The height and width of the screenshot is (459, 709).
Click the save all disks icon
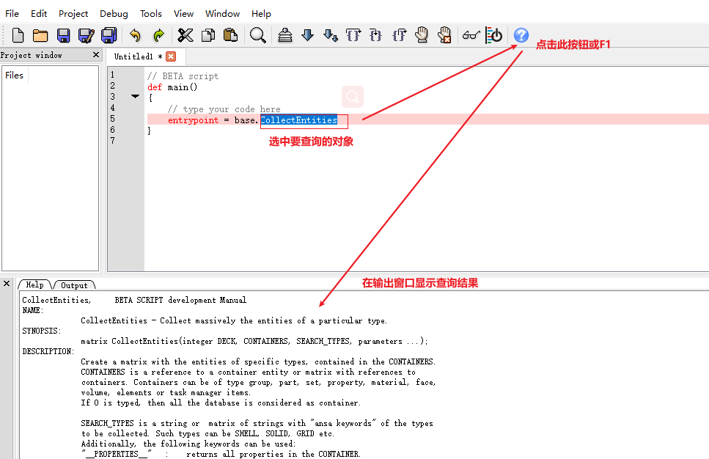[109, 35]
